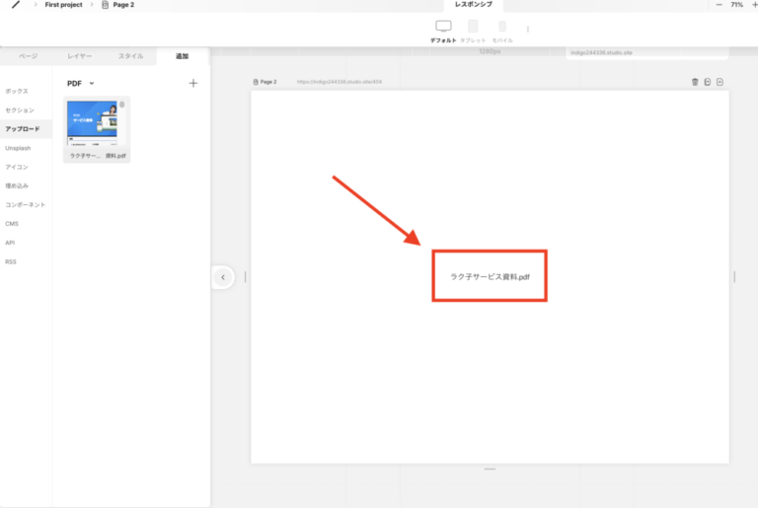The height and width of the screenshot is (508, 758).
Task: Expand the PDF file type dropdown
Action: click(x=81, y=84)
